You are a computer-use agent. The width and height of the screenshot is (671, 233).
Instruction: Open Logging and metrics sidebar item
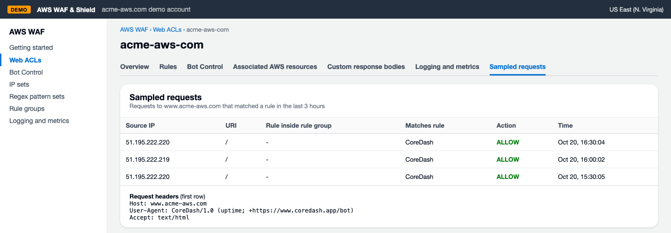39,121
